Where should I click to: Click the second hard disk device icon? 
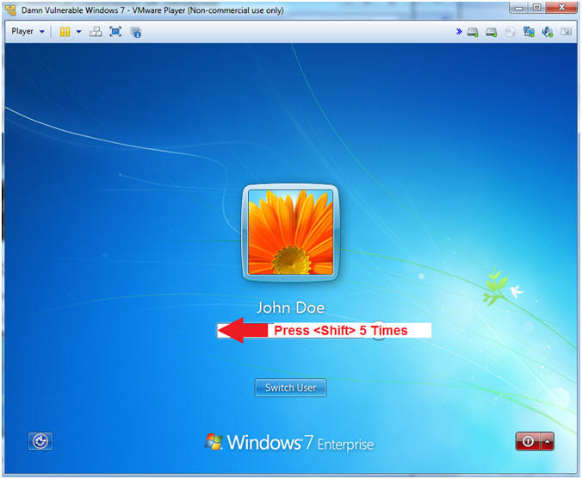coord(492,32)
